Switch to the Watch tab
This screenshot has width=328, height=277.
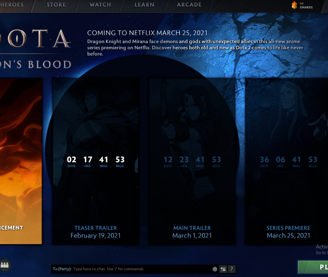(x=100, y=5)
